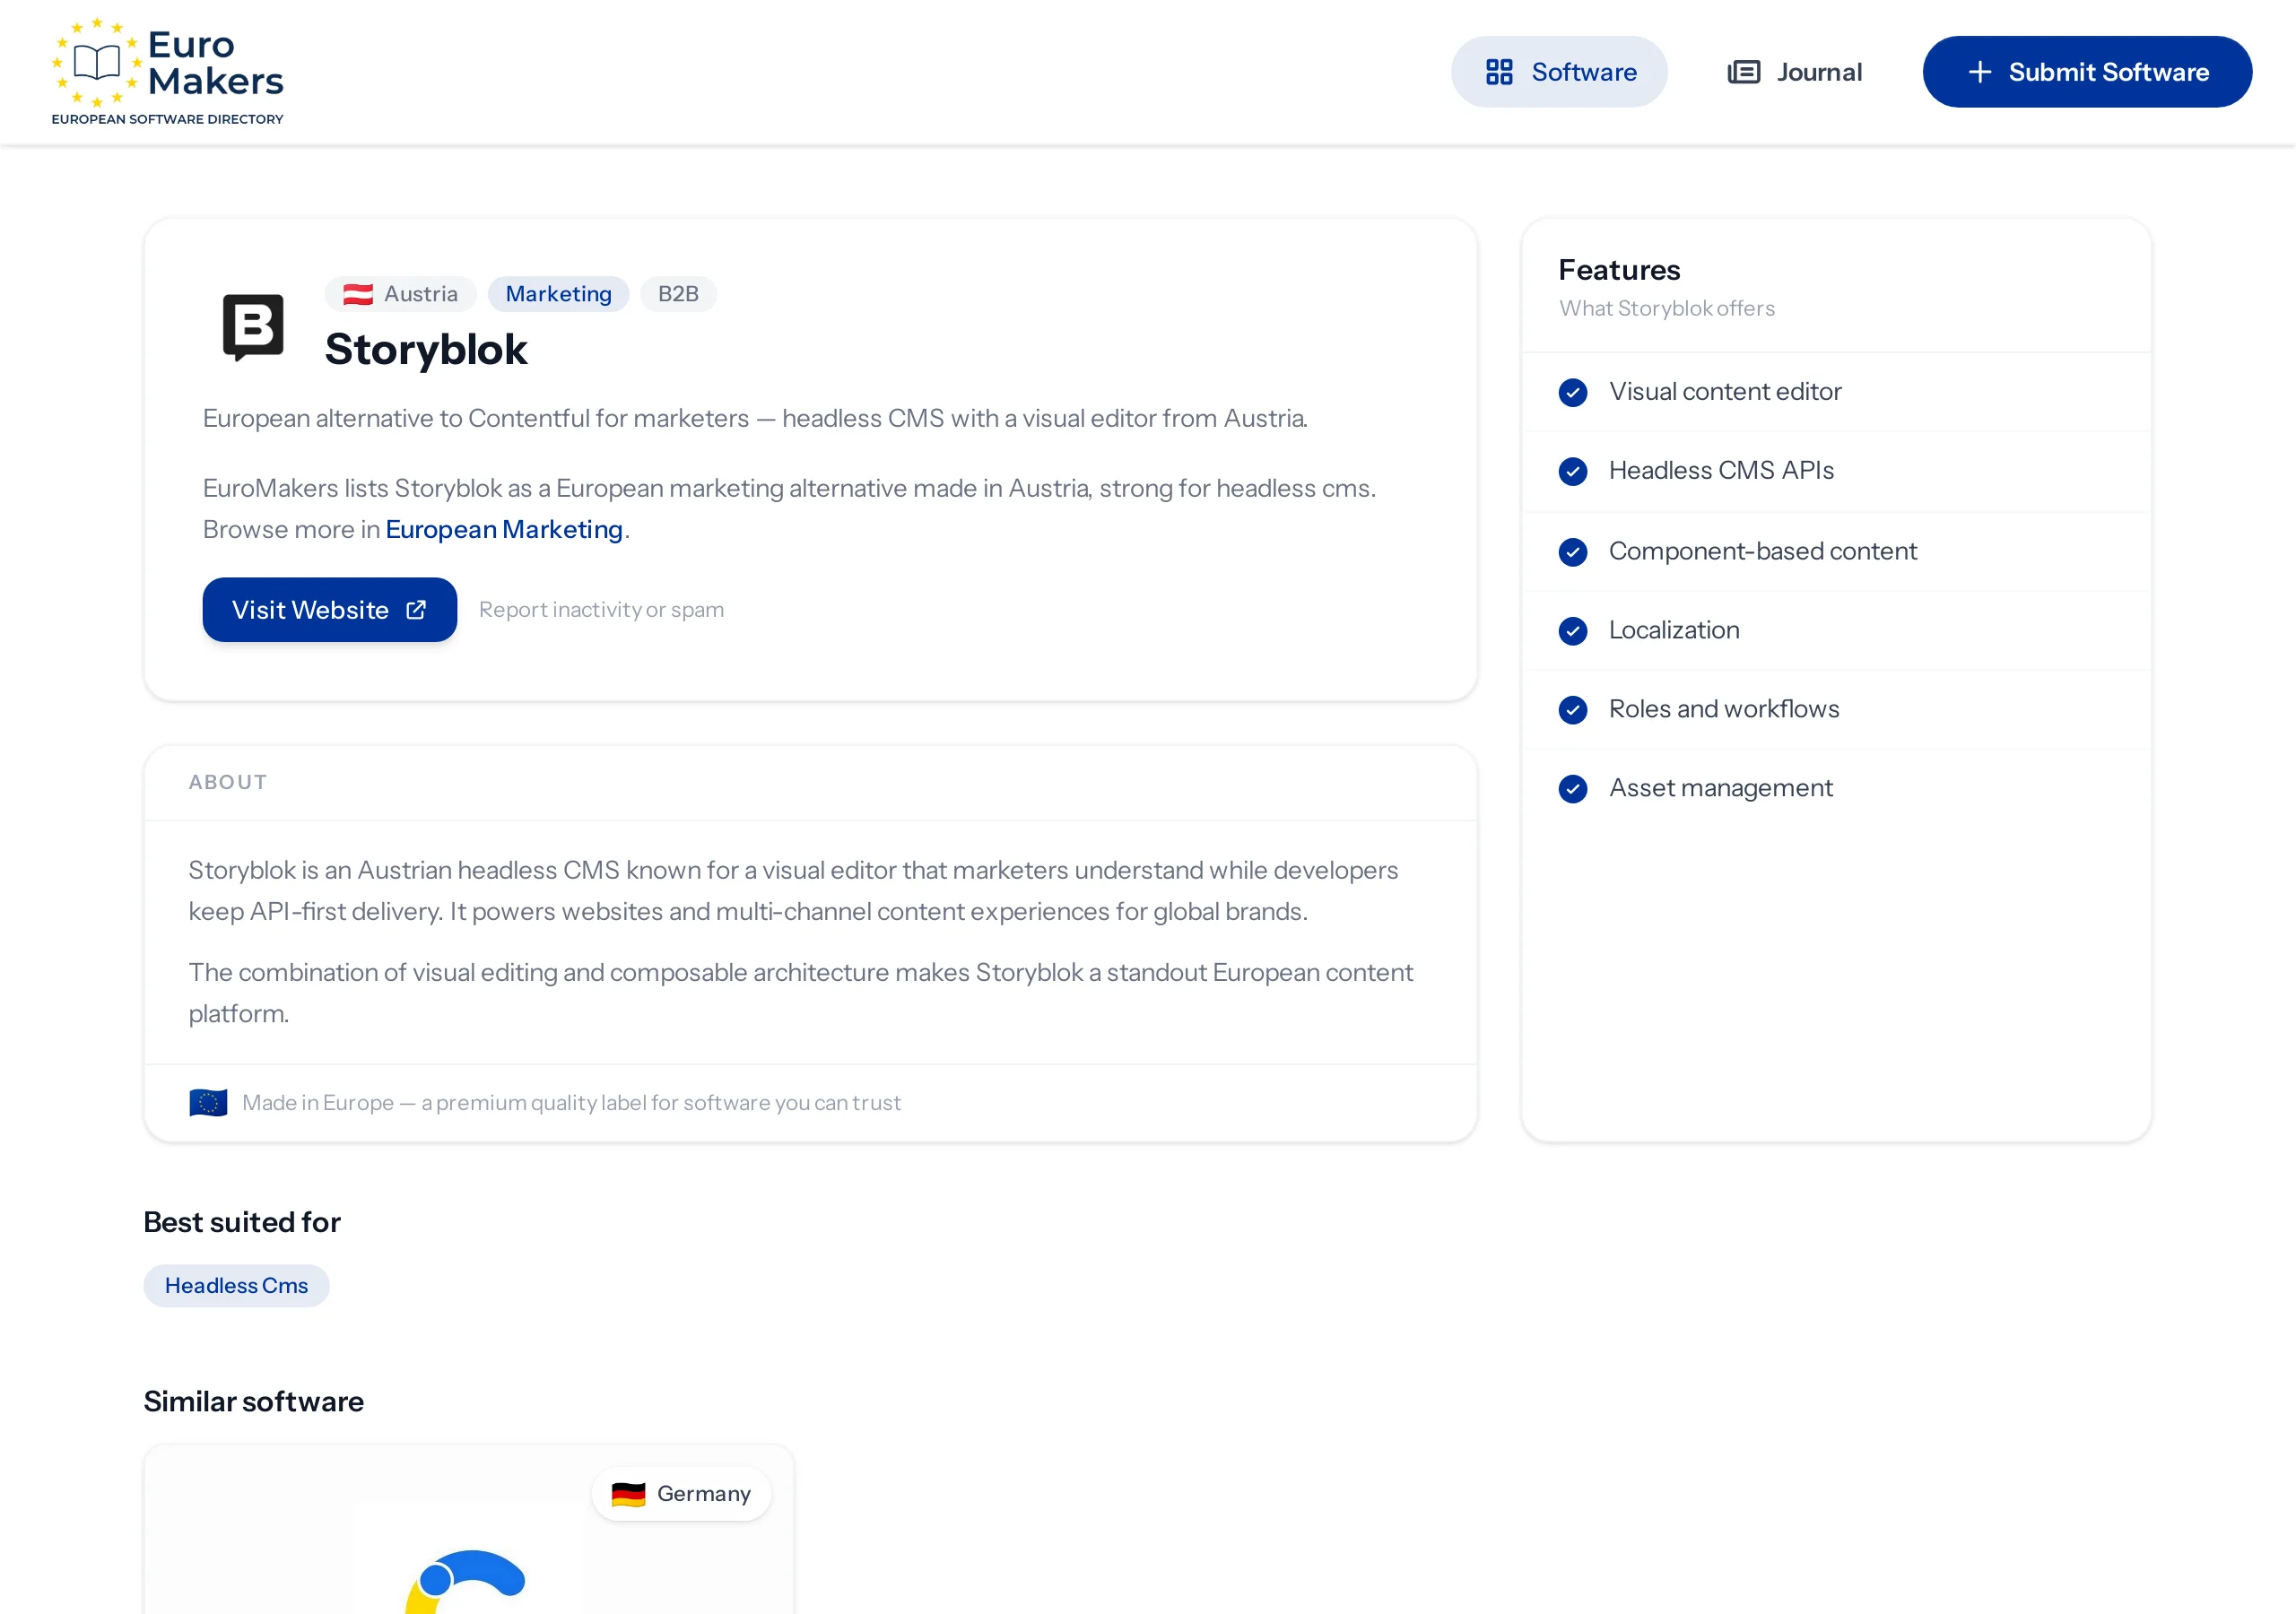Click the Visit Website button
The height and width of the screenshot is (1614, 2296).
[x=329, y=610]
